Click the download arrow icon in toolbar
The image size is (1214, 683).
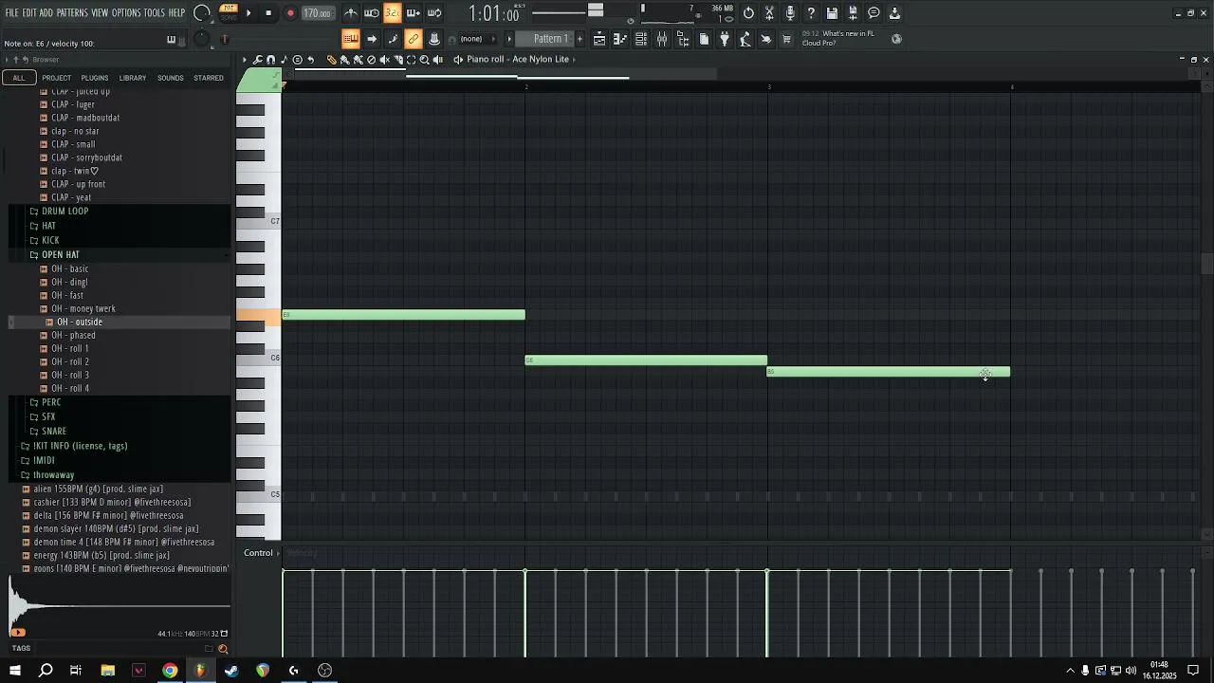pyautogui.click(x=894, y=12)
